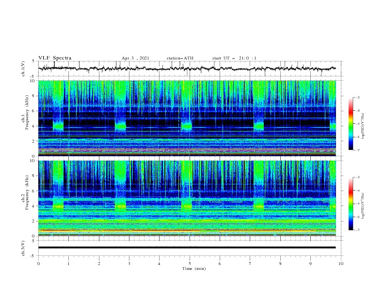Click the time axis tick label "9"
Viewport: 384px width, 296px height.
click(x=310, y=264)
